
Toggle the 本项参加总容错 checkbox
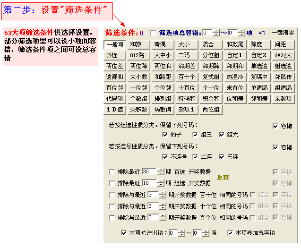[x=230, y=233]
